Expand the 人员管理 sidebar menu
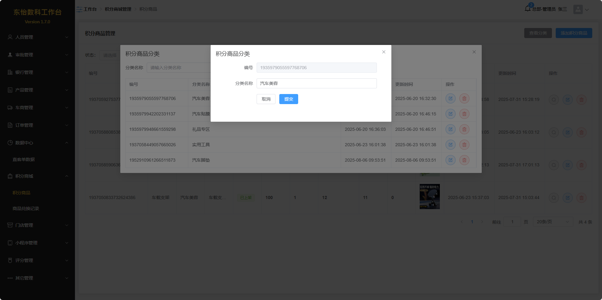Viewport: 602px width, 300px height. coord(37,37)
